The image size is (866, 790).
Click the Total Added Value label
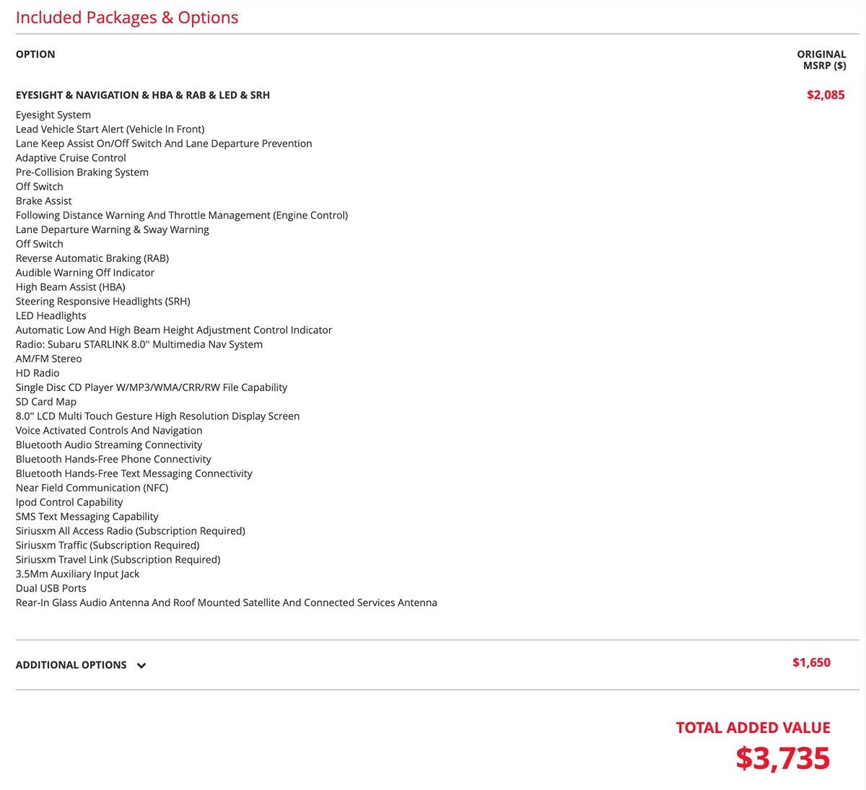point(753,728)
